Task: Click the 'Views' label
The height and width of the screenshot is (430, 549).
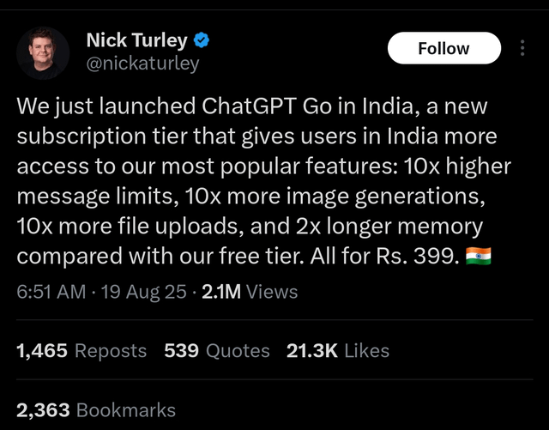Action: click(x=272, y=292)
